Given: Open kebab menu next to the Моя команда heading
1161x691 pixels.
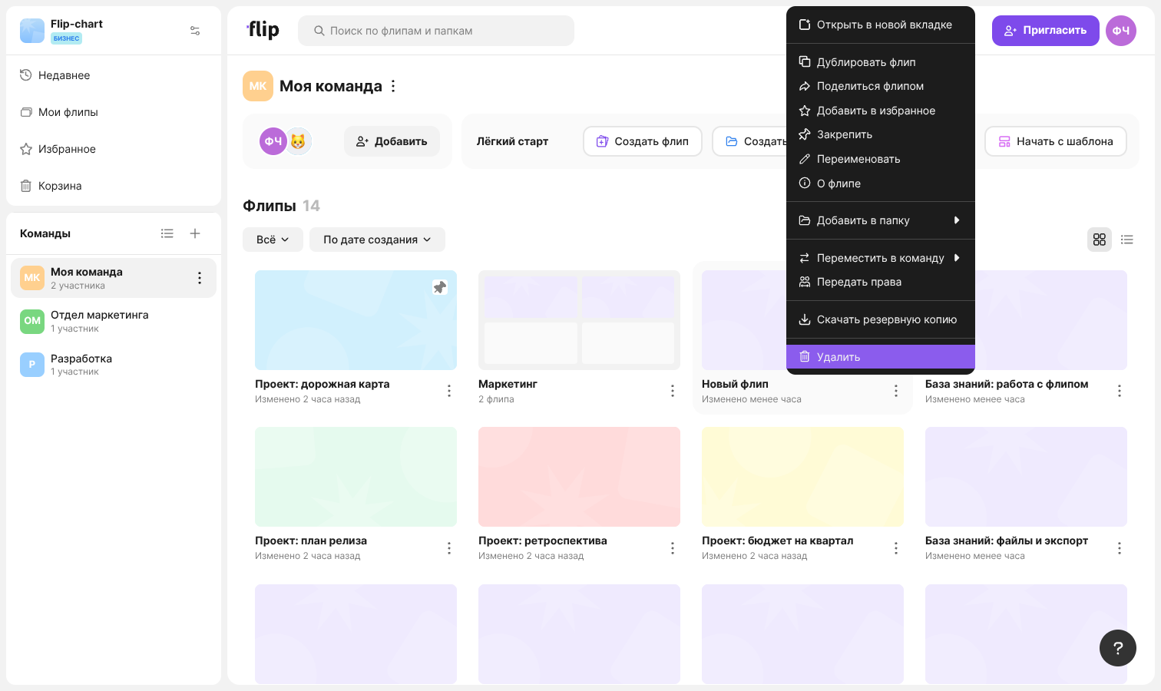Looking at the screenshot, I should click(393, 86).
